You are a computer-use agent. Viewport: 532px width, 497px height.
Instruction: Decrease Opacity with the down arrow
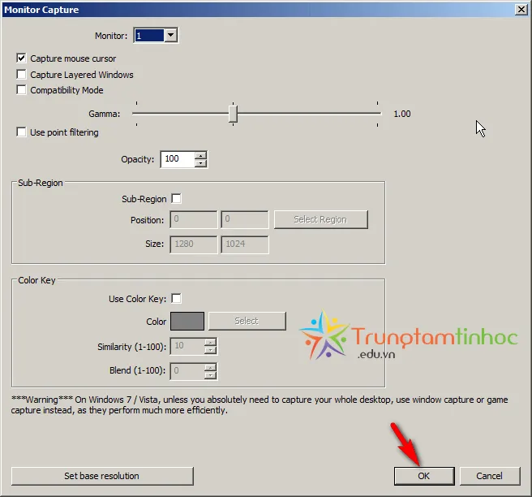pos(201,163)
